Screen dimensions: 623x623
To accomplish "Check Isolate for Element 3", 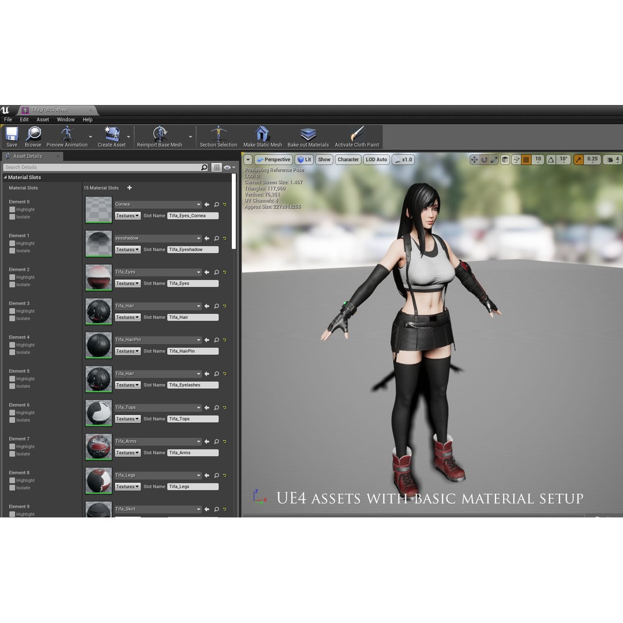I will pos(12,318).
